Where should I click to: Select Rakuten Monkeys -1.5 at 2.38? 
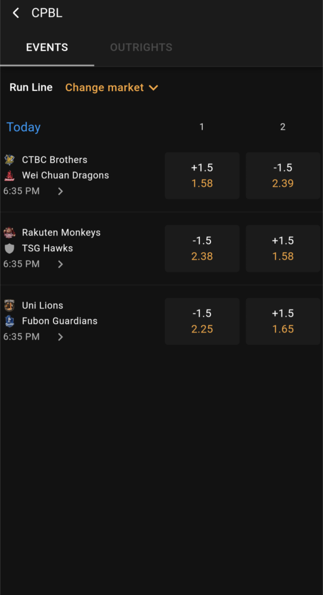pyautogui.click(x=202, y=249)
